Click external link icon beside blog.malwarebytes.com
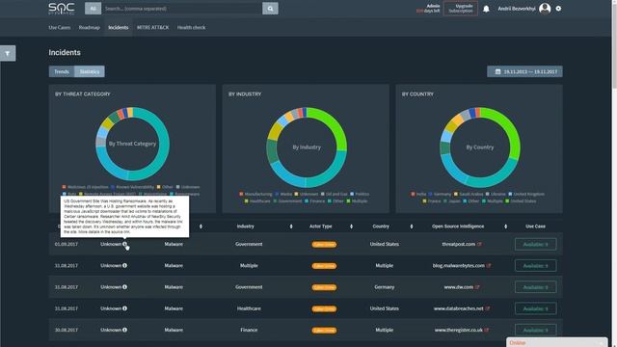Image resolution: width=617 pixels, height=347 pixels. [489, 266]
